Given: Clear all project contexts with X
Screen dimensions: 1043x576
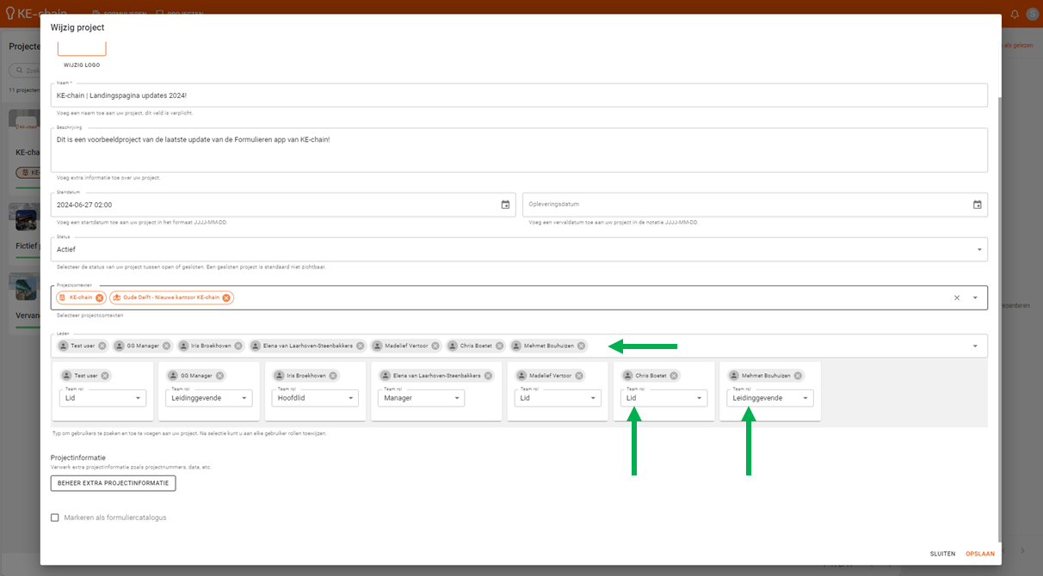Looking at the screenshot, I should (x=956, y=297).
